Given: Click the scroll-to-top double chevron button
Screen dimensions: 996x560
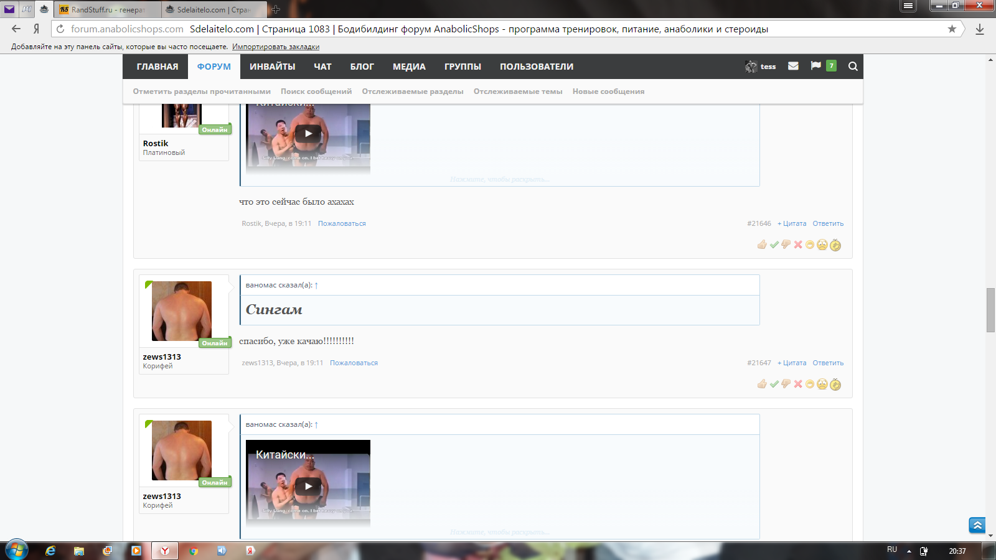Looking at the screenshot, I should click(977, 525).
